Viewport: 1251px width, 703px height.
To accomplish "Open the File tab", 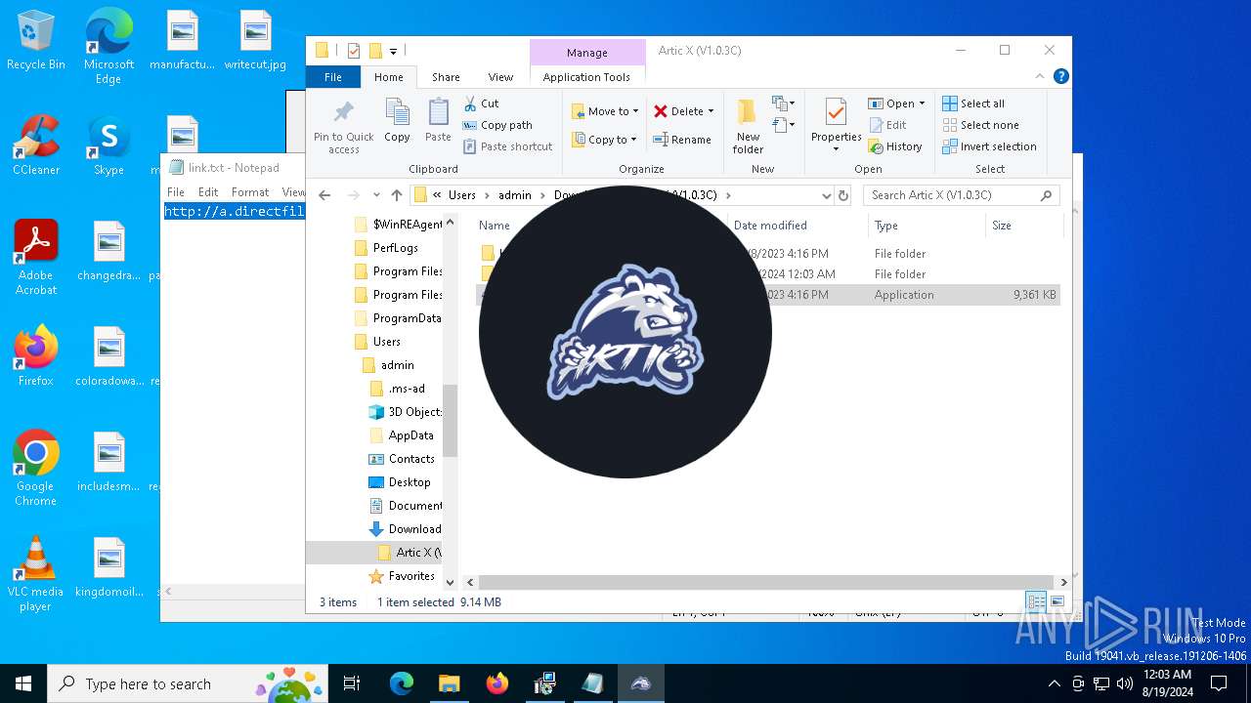I will click(333, 77).
